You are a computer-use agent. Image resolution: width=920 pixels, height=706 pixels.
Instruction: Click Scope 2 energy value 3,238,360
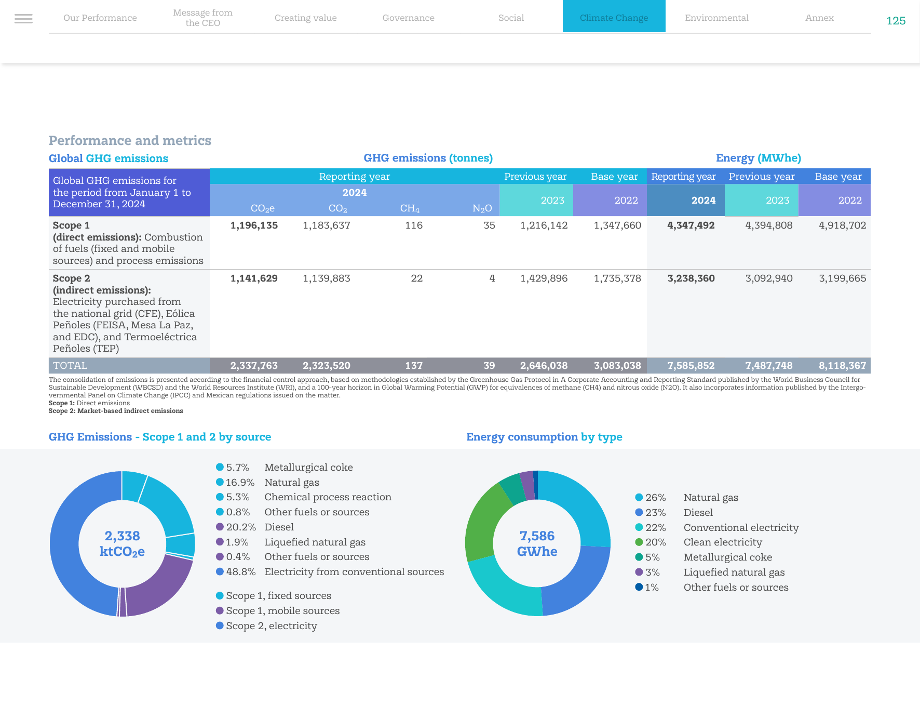(x=691, y=278)
